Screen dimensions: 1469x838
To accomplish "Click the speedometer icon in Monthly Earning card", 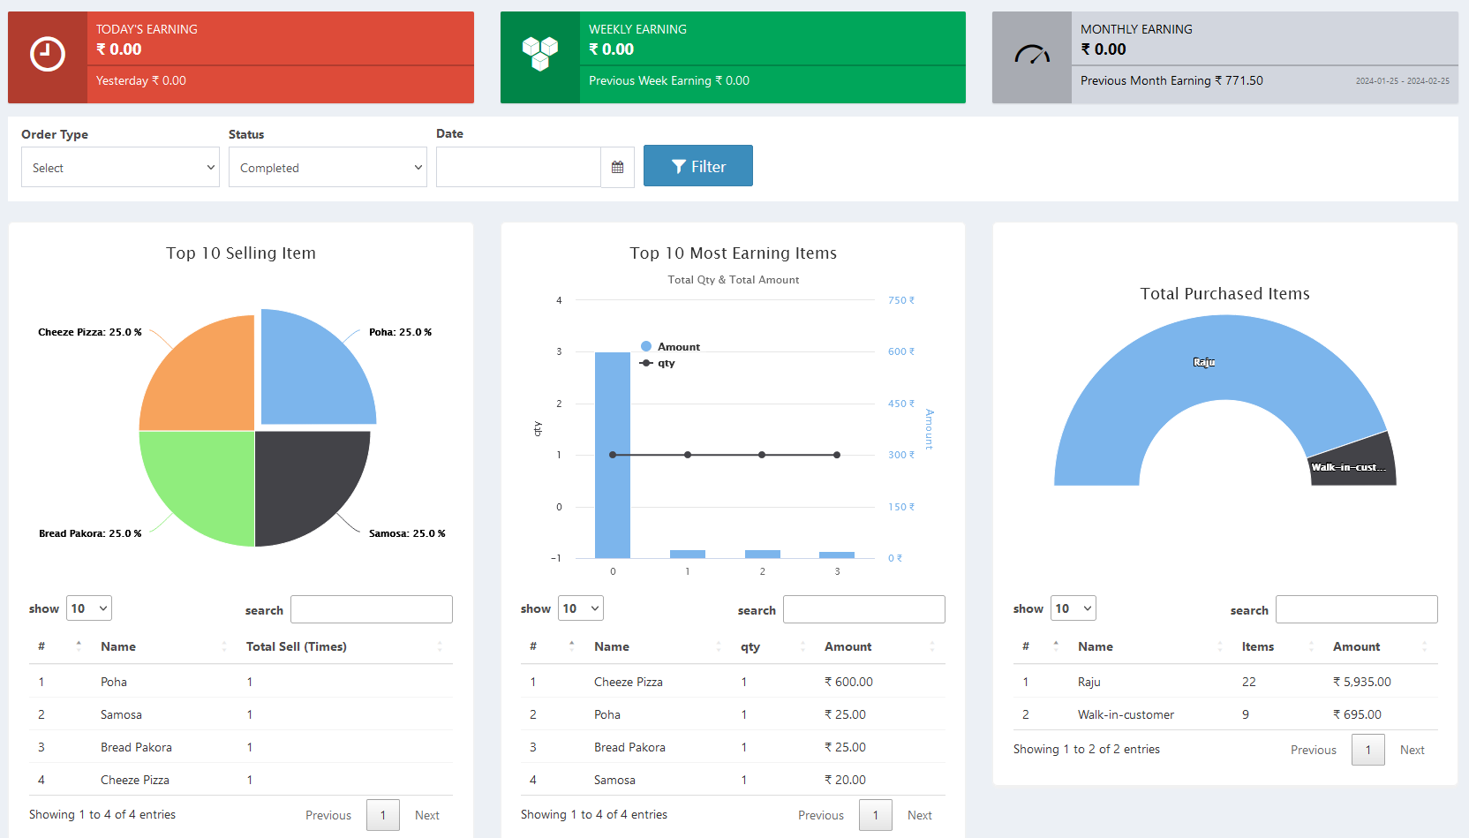I will click(1032, 56).
